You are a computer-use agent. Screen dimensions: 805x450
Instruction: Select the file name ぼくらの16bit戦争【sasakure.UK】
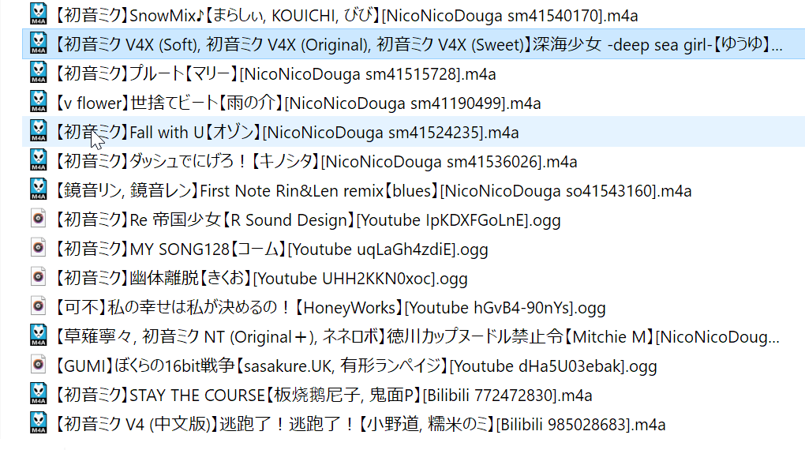coord(356,367)
